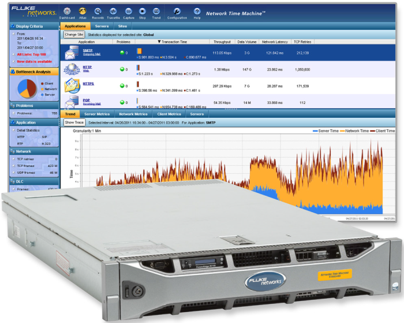Image resolution: width=404 pixels, height=323 pixels.
Task: Open the Tracefile toolbar icon
Action: (x=113, y=12)
